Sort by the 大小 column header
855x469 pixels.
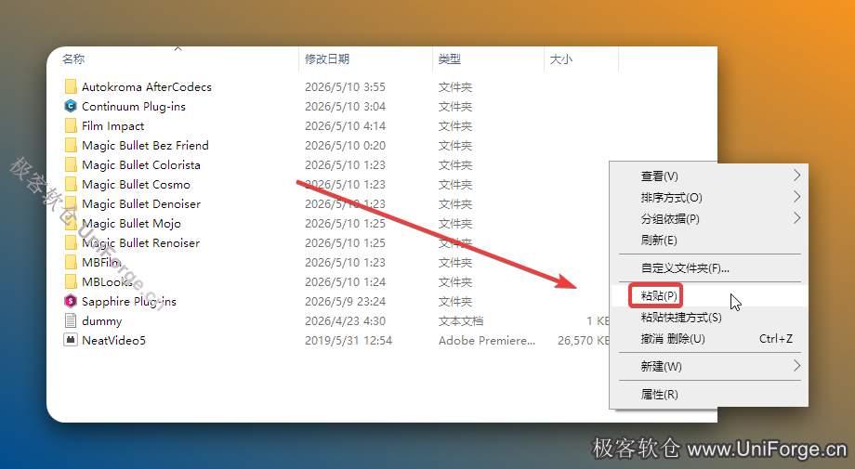[561, 59]
